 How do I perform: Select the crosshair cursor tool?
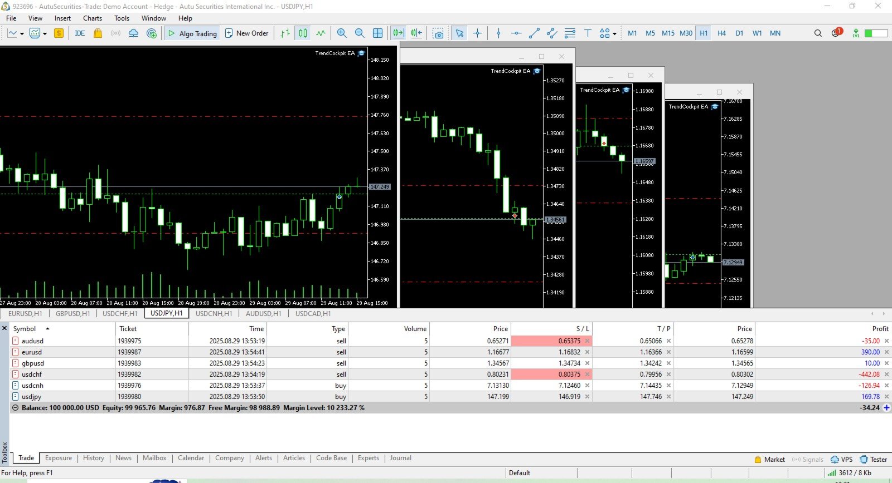click(477, 33)
